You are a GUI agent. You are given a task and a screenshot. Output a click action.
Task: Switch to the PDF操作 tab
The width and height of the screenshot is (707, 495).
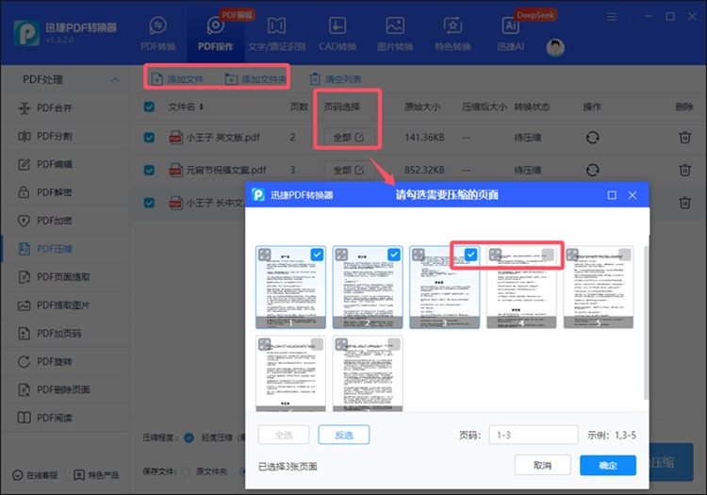click(x=216, y=34)
